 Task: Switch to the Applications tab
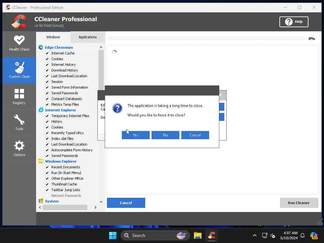tap(88, 37)
